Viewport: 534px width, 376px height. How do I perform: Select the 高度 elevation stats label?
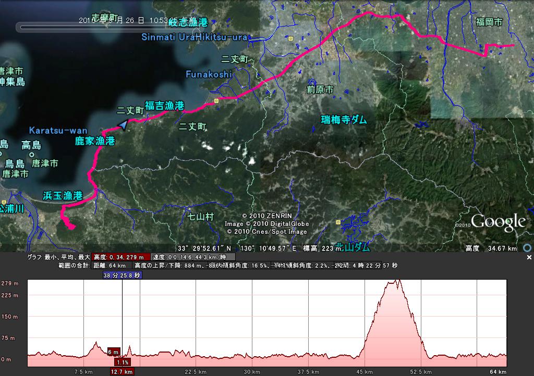(x=120, y=257)
